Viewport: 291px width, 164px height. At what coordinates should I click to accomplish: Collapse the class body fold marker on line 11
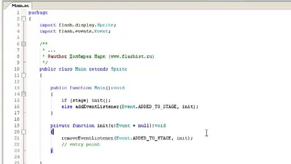(24, 75)
